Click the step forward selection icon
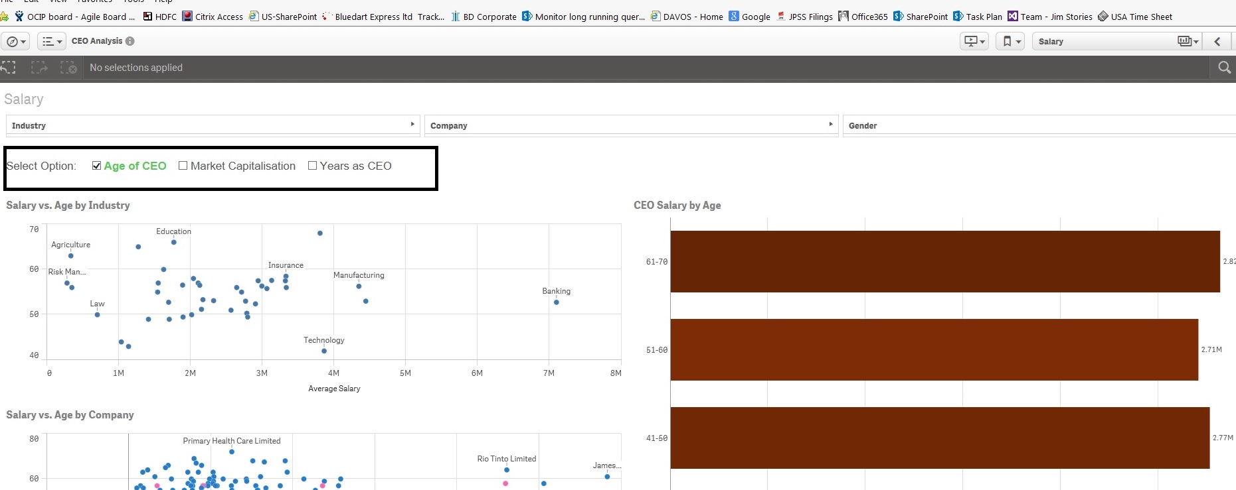The image size is (1236, 490). [39, 68]
